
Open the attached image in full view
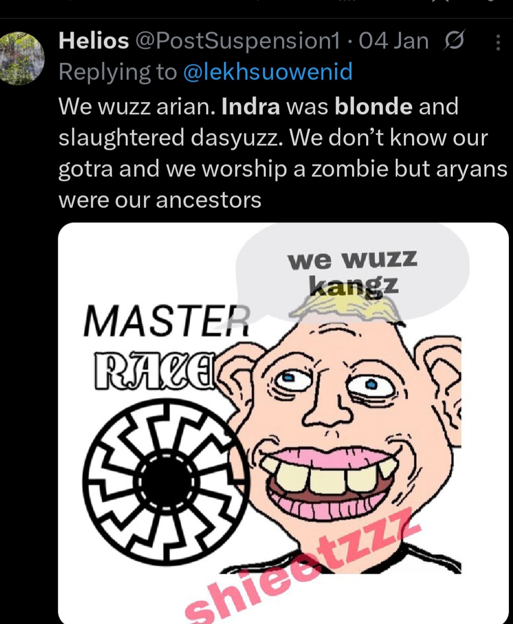283,423
